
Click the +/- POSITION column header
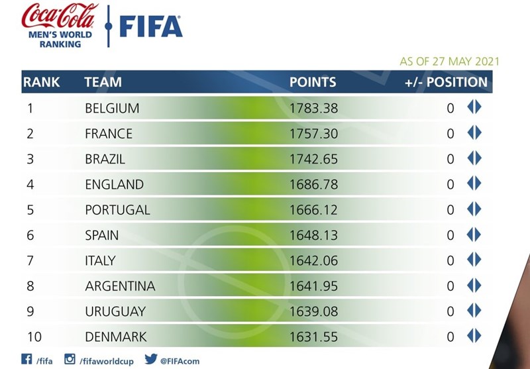tap(446, 83)
